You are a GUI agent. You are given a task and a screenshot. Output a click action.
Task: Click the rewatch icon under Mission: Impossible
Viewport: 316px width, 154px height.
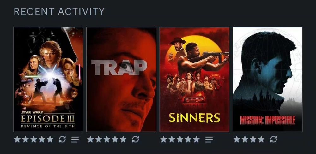pos(273,139)
